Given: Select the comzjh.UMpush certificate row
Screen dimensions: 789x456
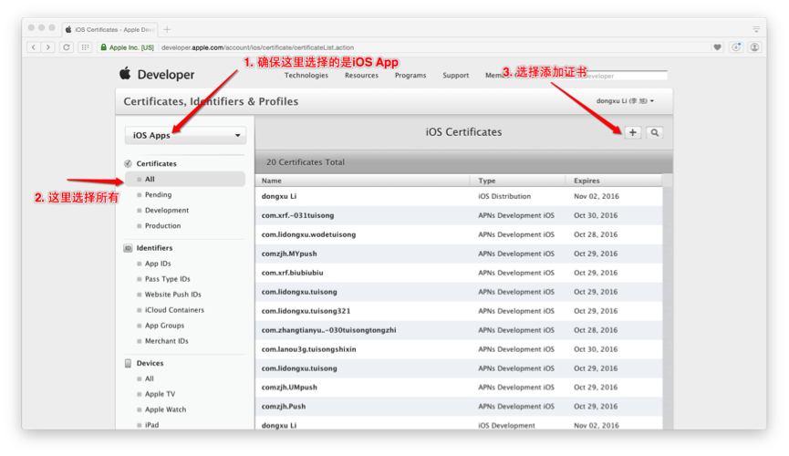Looking at the screenshot, I should click(x=459, y=388).
